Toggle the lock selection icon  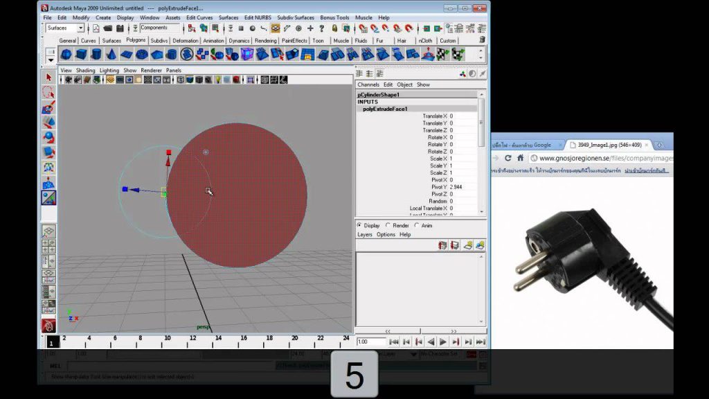click(x=334, y=28)
